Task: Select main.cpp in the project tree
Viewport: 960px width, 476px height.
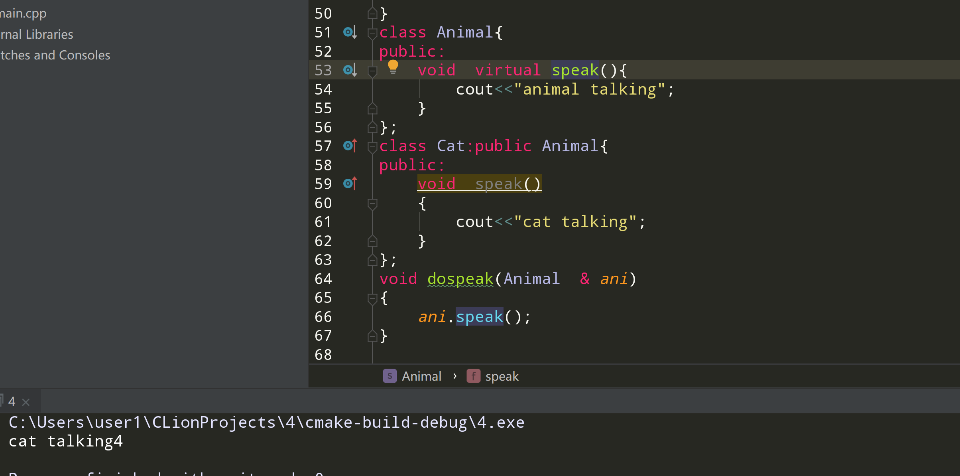Action: pyautogui.click(x=23, y=14)
